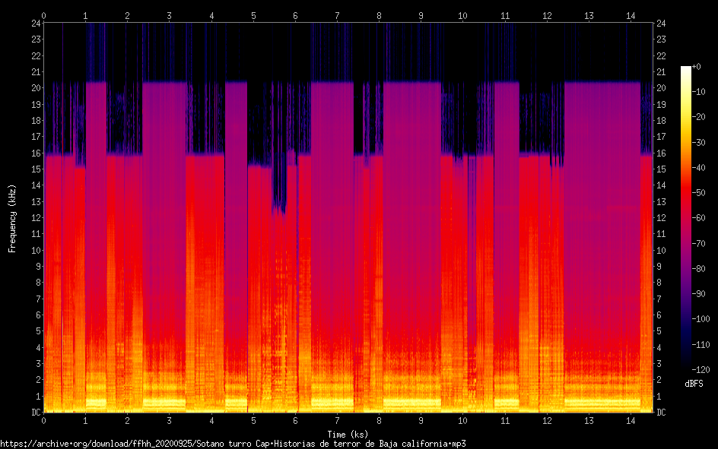Click the '-10' value on the color scale
This screenshot has width=718, height=449.
pyautogui.click(x=698, y=92)
